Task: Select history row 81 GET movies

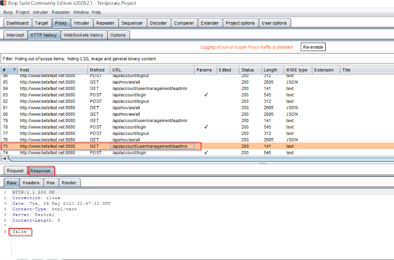Action: (x=197, y=108)
